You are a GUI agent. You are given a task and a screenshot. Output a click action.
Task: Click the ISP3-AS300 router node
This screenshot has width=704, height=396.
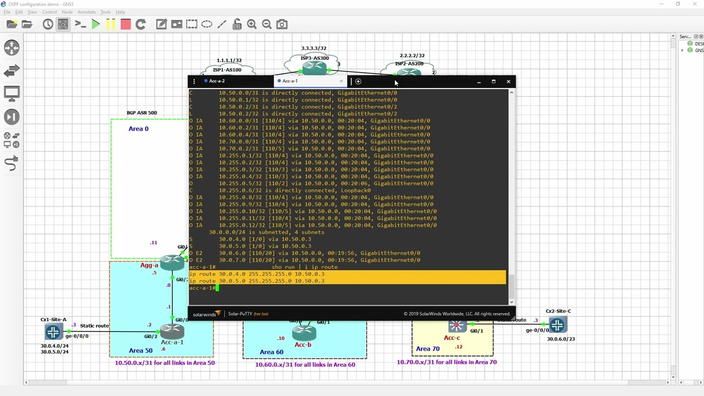(x=314, y=68)
